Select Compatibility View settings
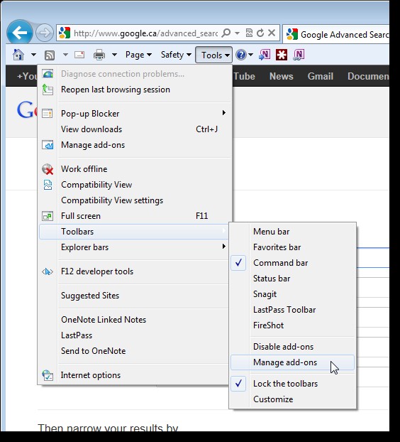Viewport: 400px width, 442px height. coord(135,200)
